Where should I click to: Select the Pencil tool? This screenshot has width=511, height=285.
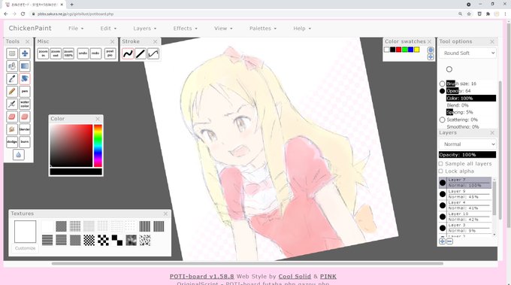click(x=12, y=91)
